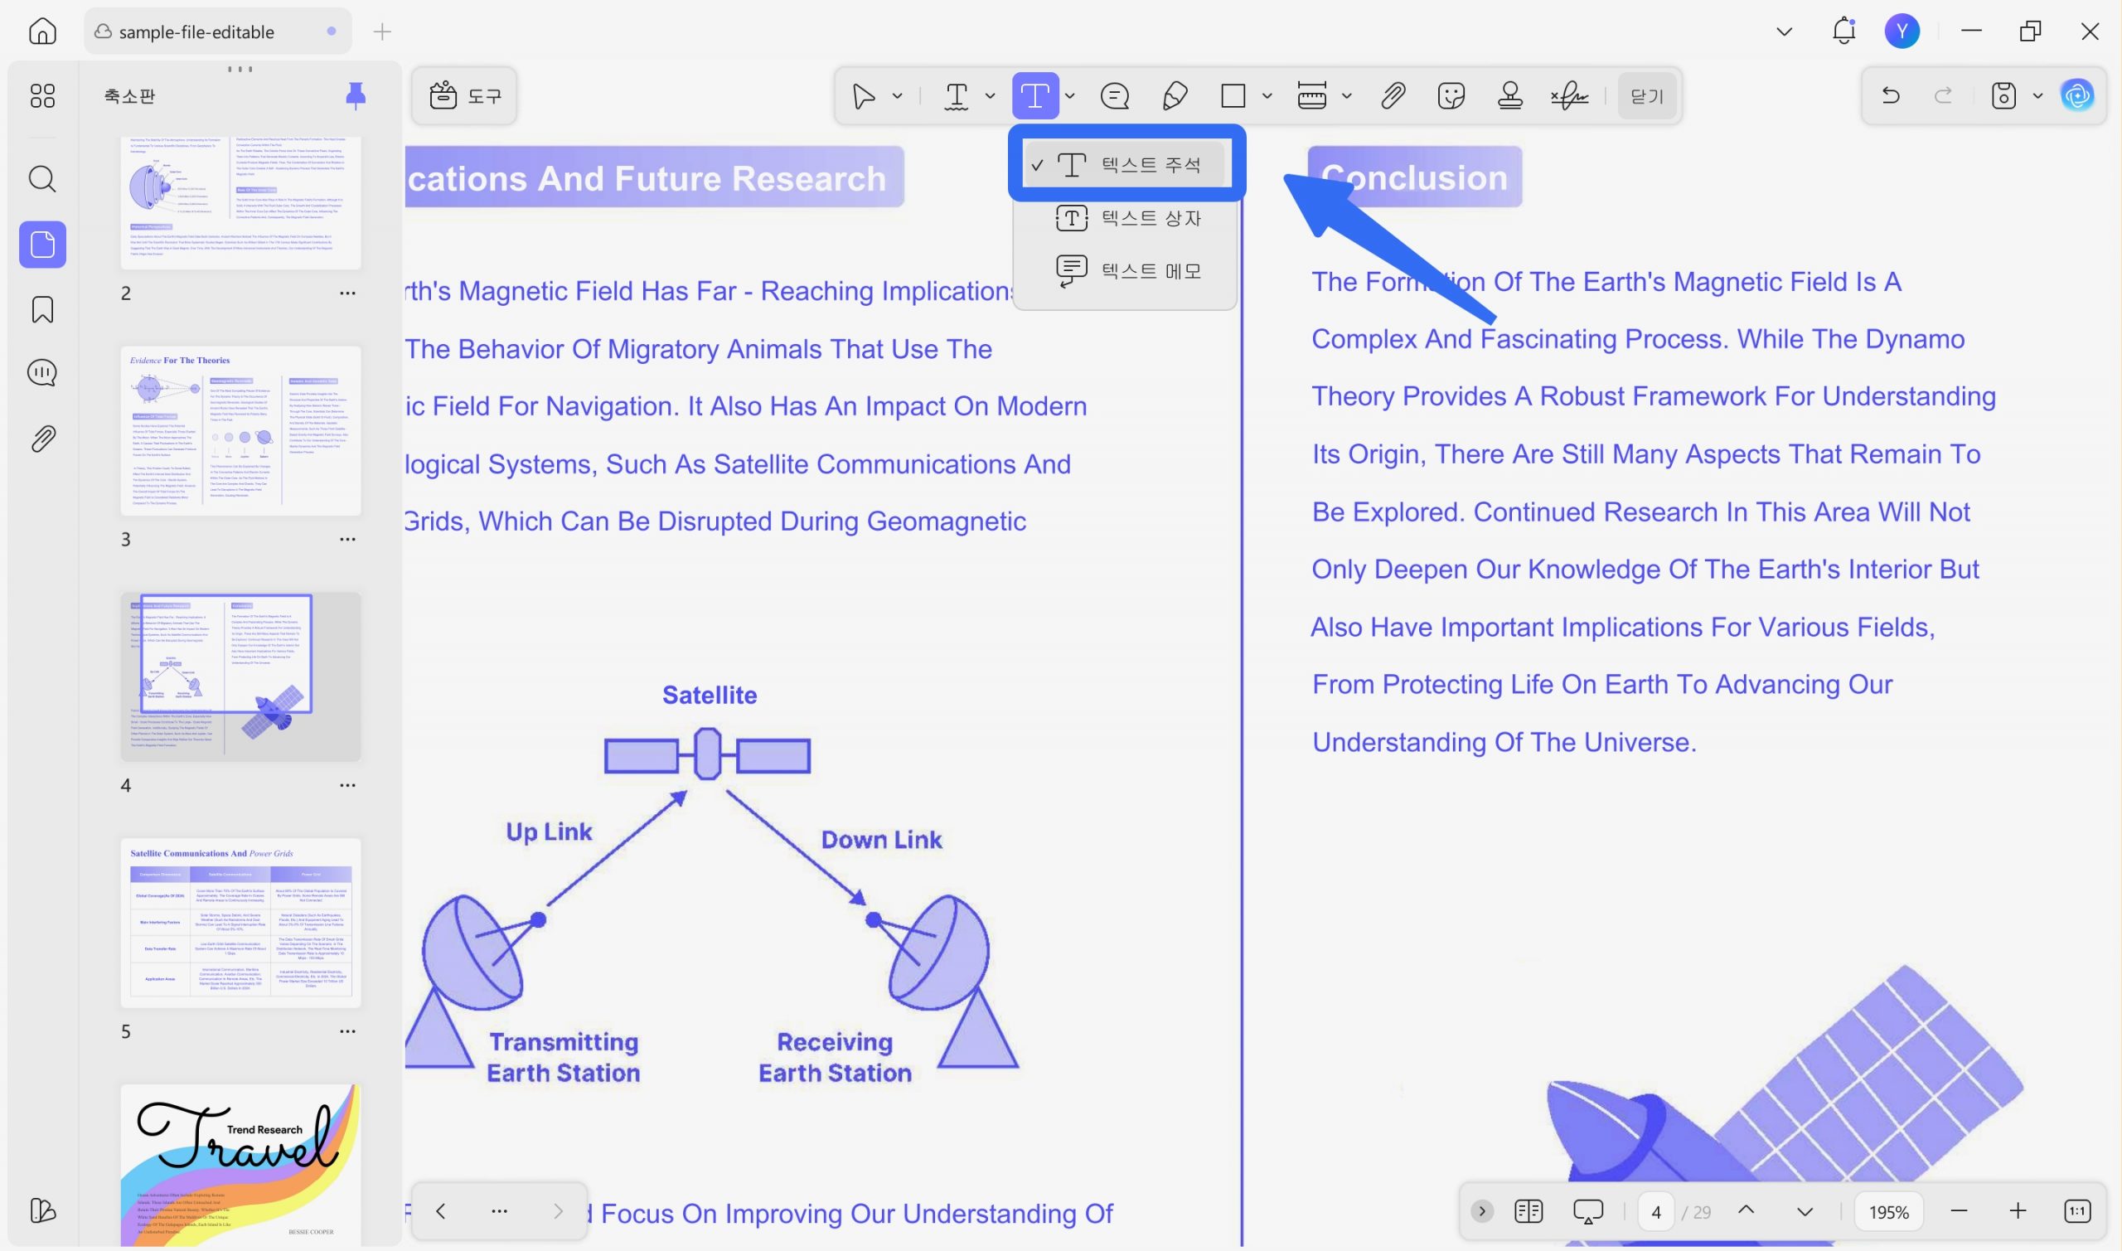
Task: Select page 5 thumbnail
Action: pos(240,922)
